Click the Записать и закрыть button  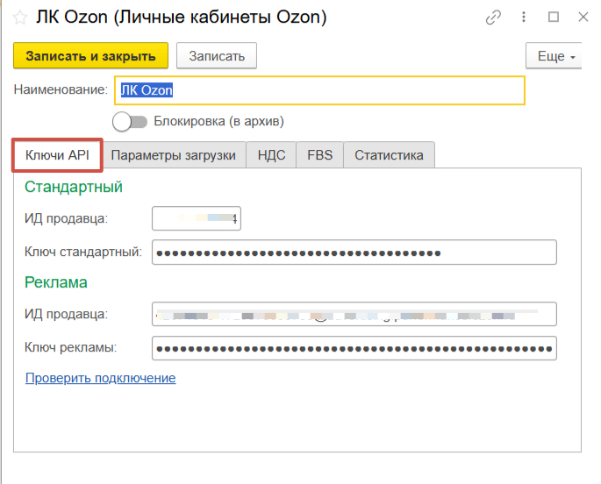[x=90, y=55]
